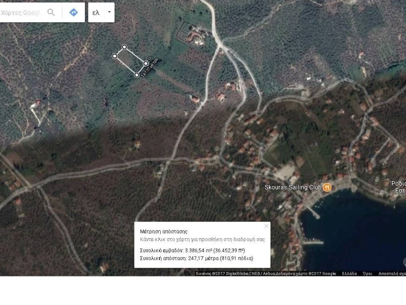
Task: Click the walled villa compound on map
Action: point(193,35)
